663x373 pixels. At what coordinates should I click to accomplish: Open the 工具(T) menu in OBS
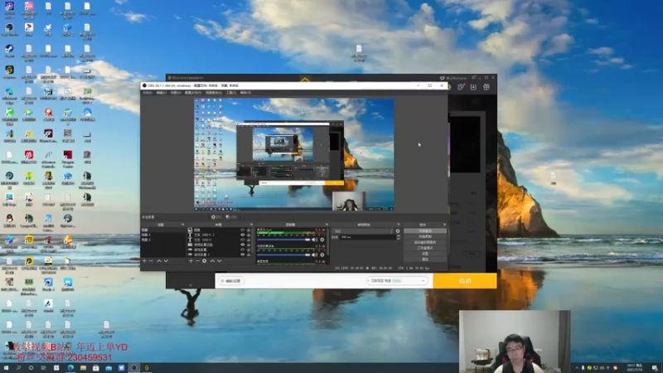(x=231, y=93)
